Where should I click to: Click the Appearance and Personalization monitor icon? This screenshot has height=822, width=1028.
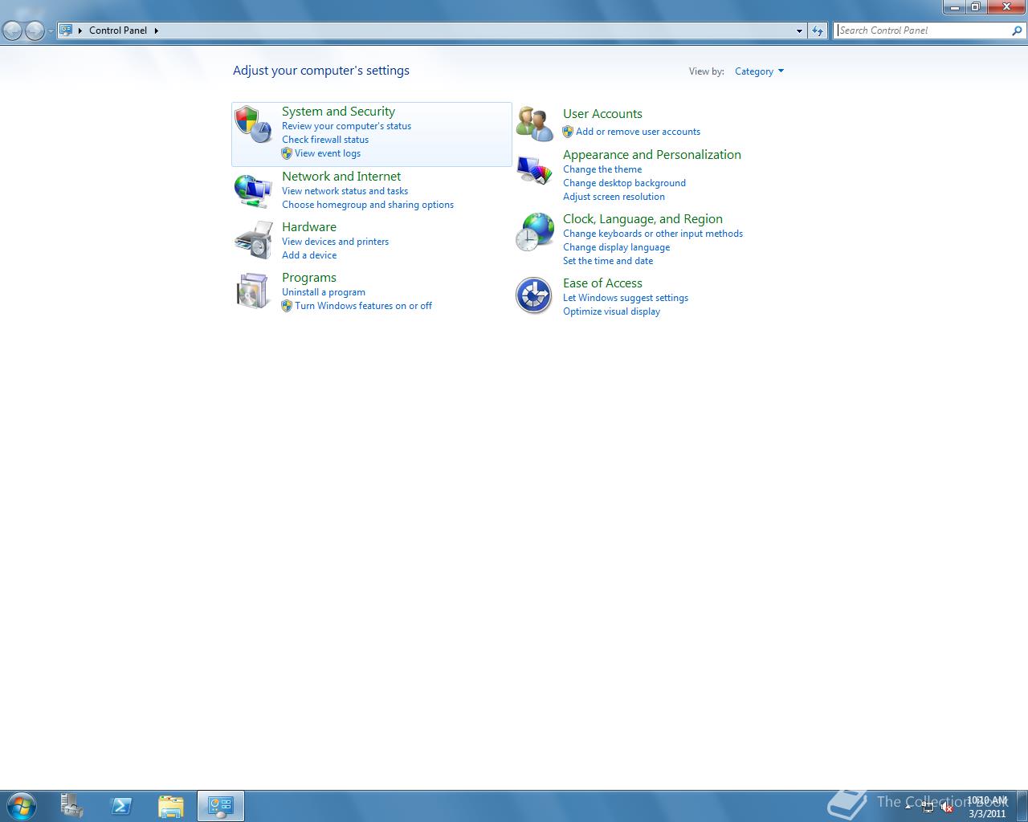pyautogui.click(x=534, y=169)
